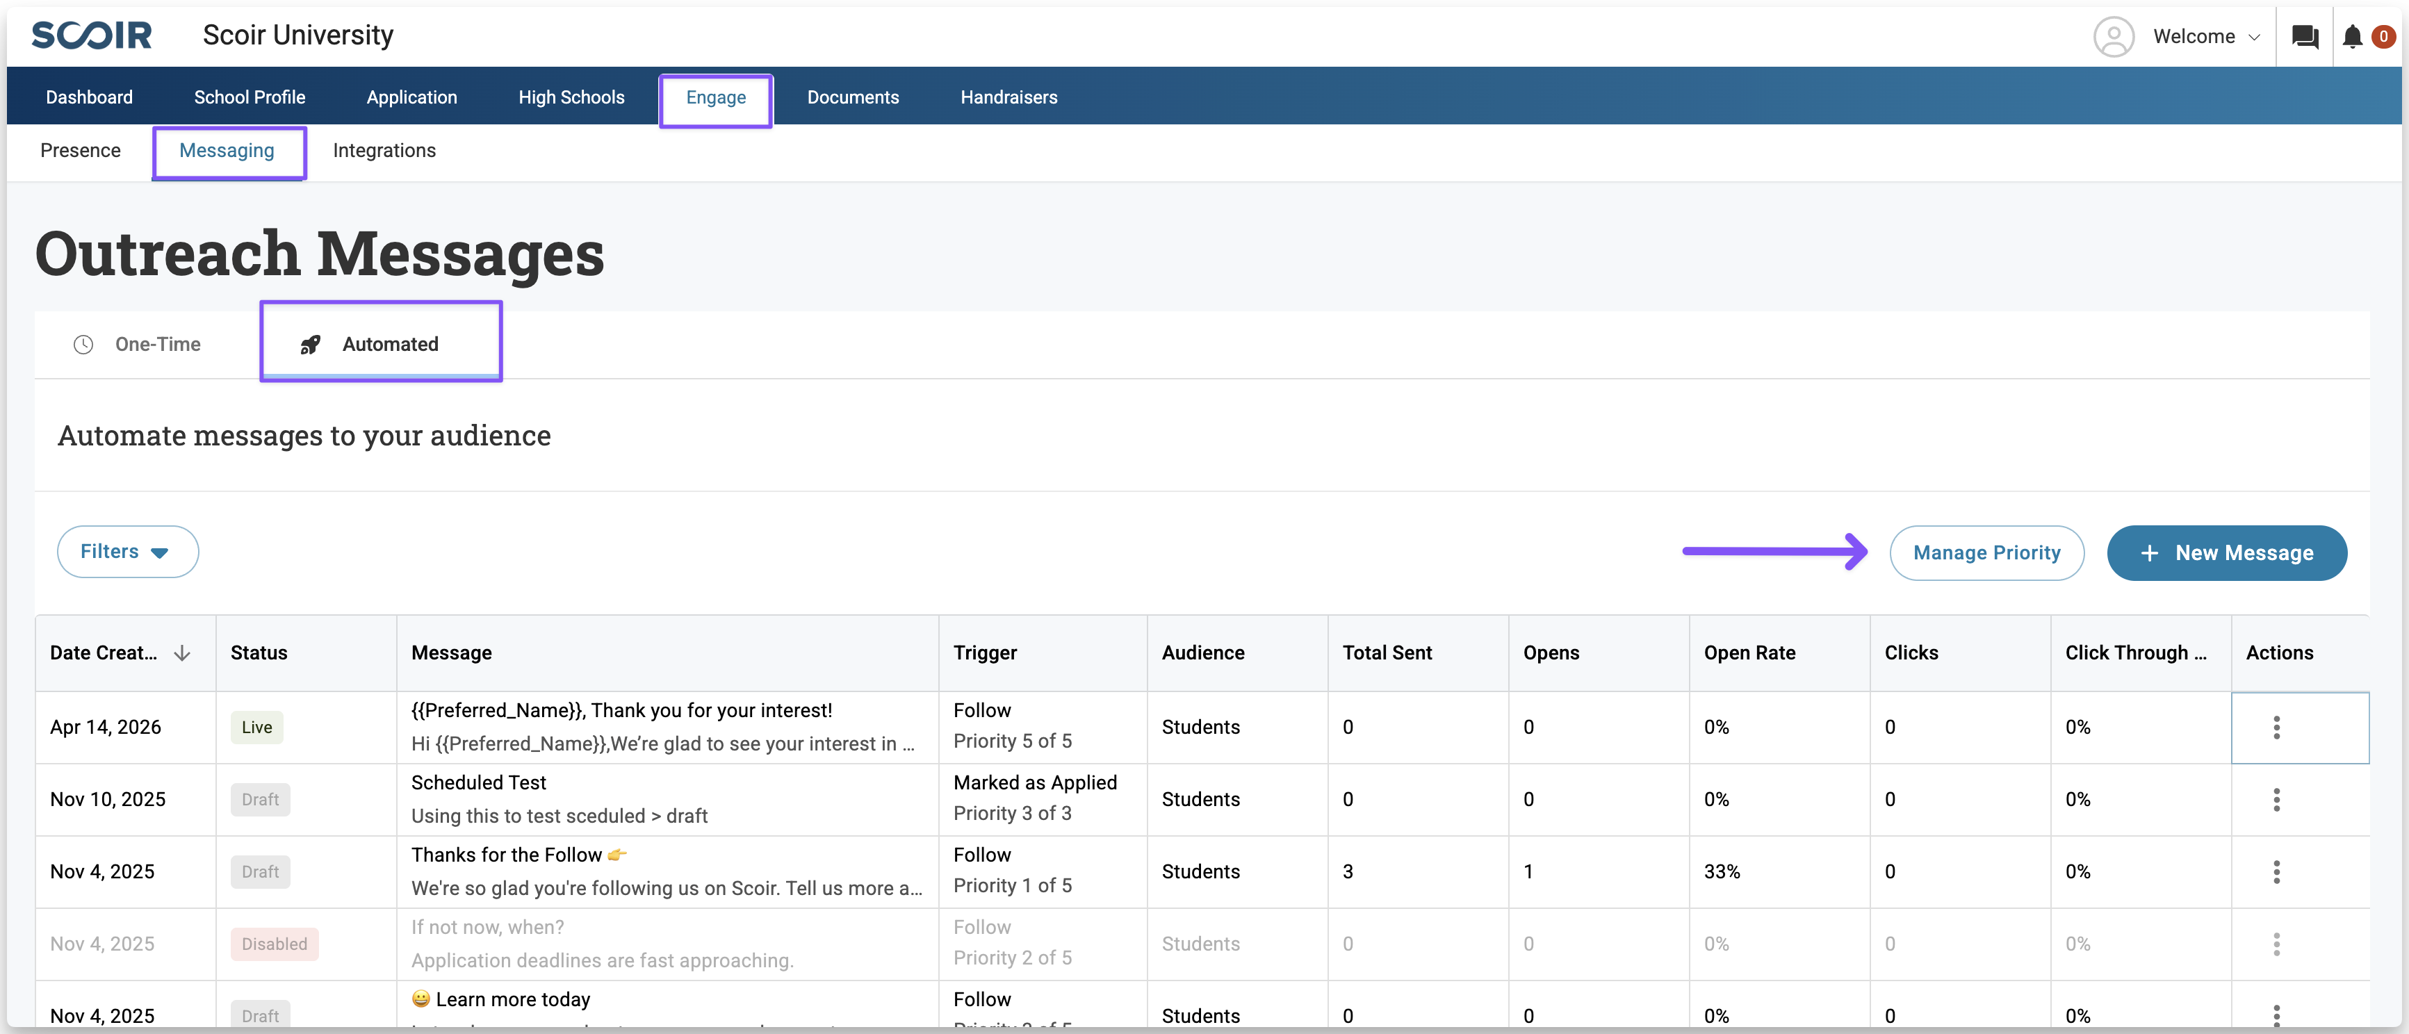Click the Manage Priority button
2409x1034 pixels.
pos(1985,552)
